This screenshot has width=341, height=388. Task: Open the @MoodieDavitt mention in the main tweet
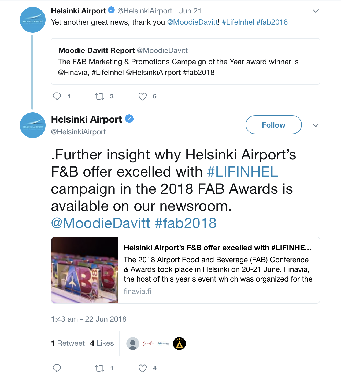101,223
